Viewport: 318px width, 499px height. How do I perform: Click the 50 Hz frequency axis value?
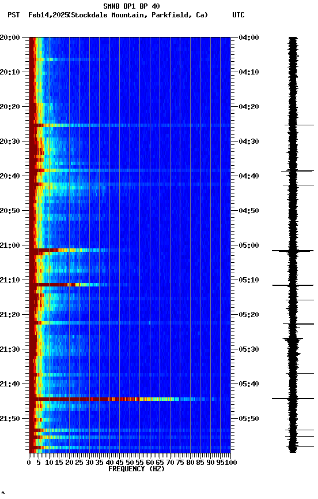click(x=130, y=463)
